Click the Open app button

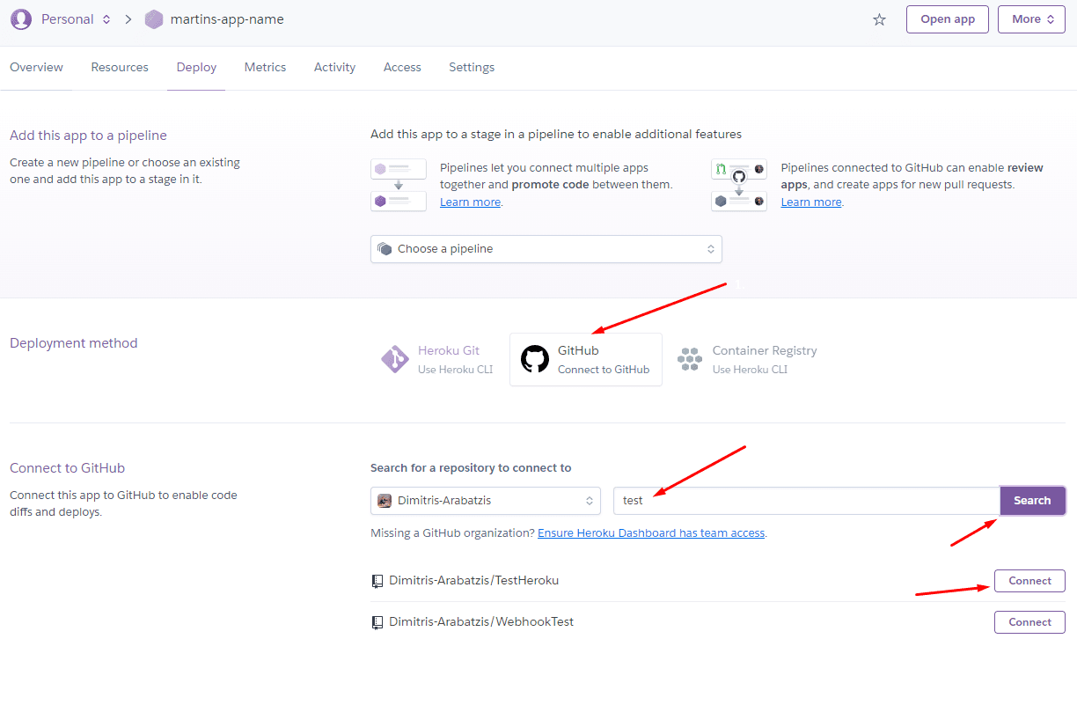point(948,19)
